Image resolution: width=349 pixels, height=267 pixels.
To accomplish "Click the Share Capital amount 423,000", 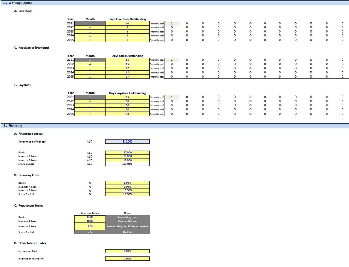I will click(127, 164).
